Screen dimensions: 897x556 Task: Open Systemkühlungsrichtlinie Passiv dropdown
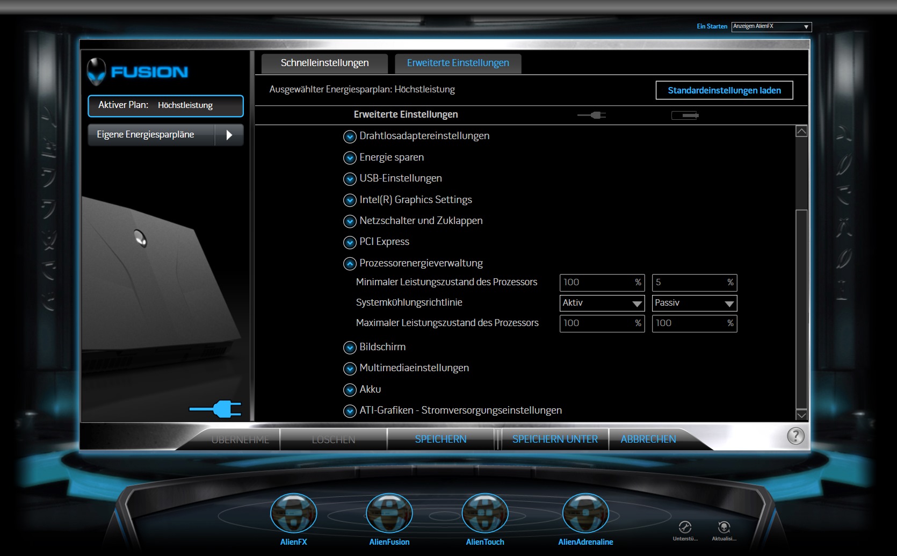[695, 303]
